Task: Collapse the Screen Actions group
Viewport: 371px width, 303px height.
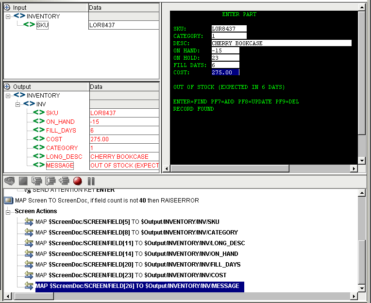Action: pos(8,212)
